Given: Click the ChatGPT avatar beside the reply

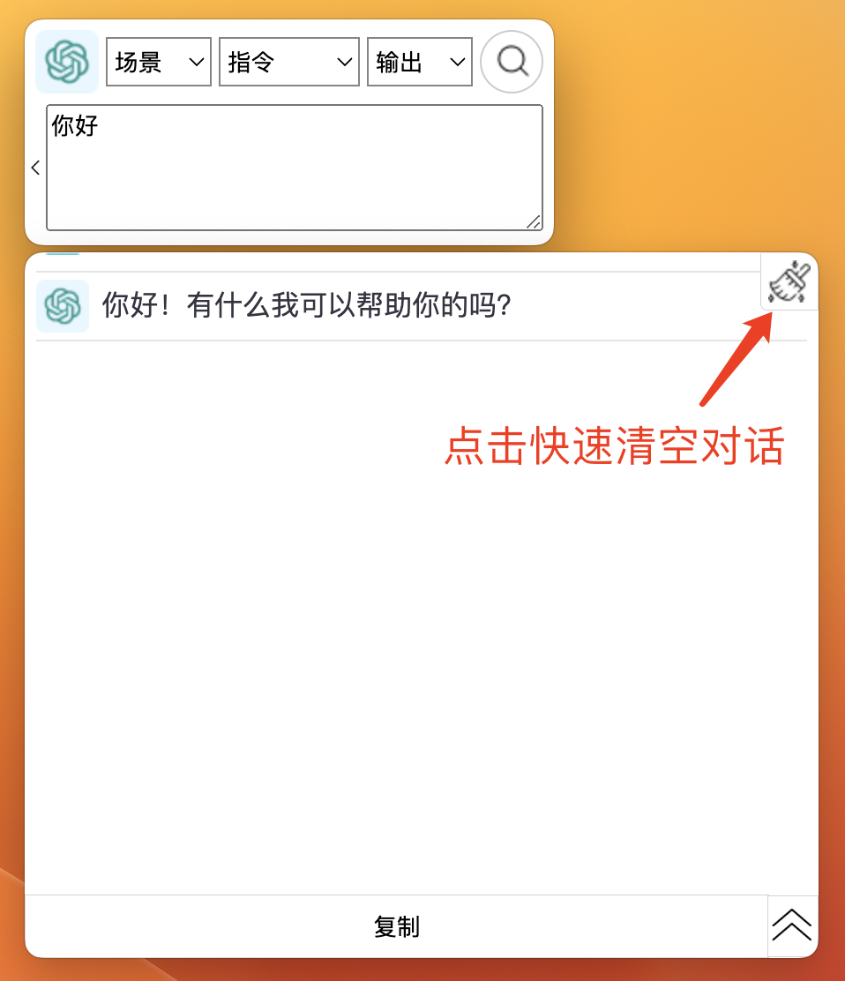Looking at the screenshot, I should (63, 306).
